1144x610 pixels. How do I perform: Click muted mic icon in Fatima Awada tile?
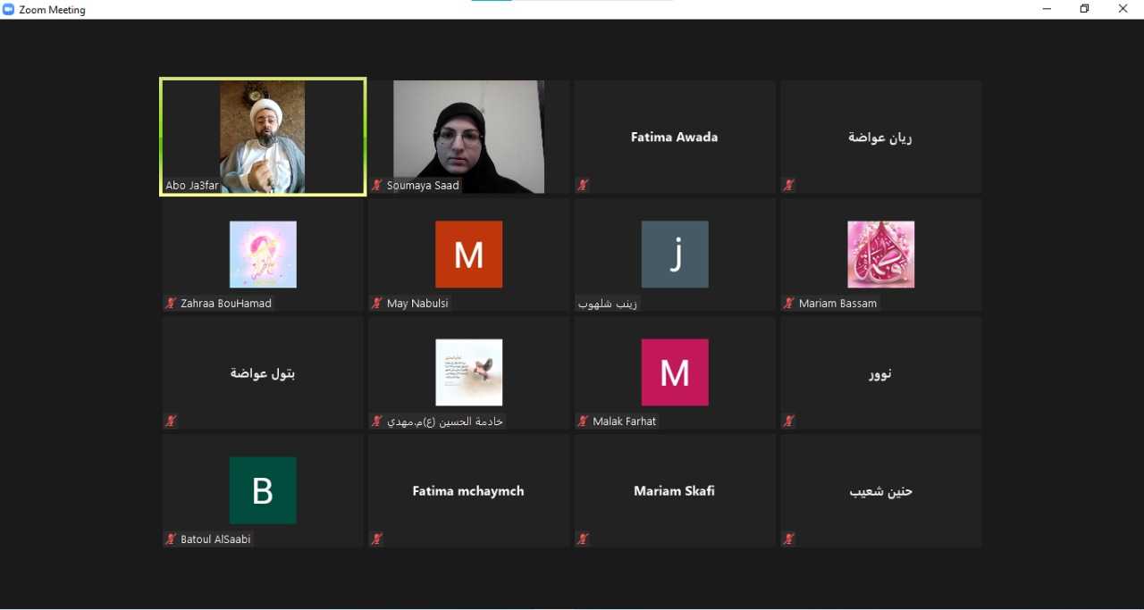coord(583,186)
